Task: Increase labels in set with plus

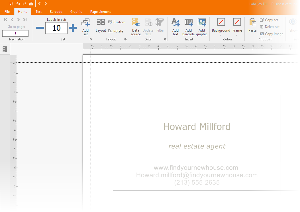Action: click(73, 28)
